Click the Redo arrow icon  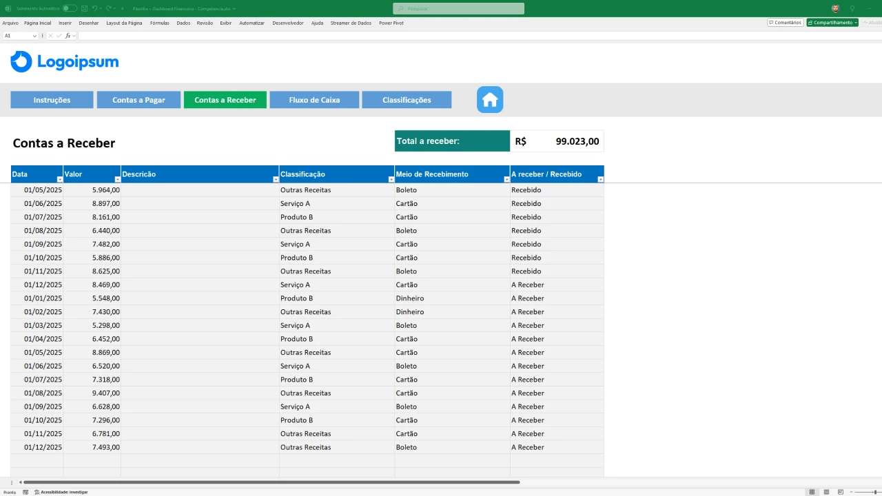tap(109, 8)
